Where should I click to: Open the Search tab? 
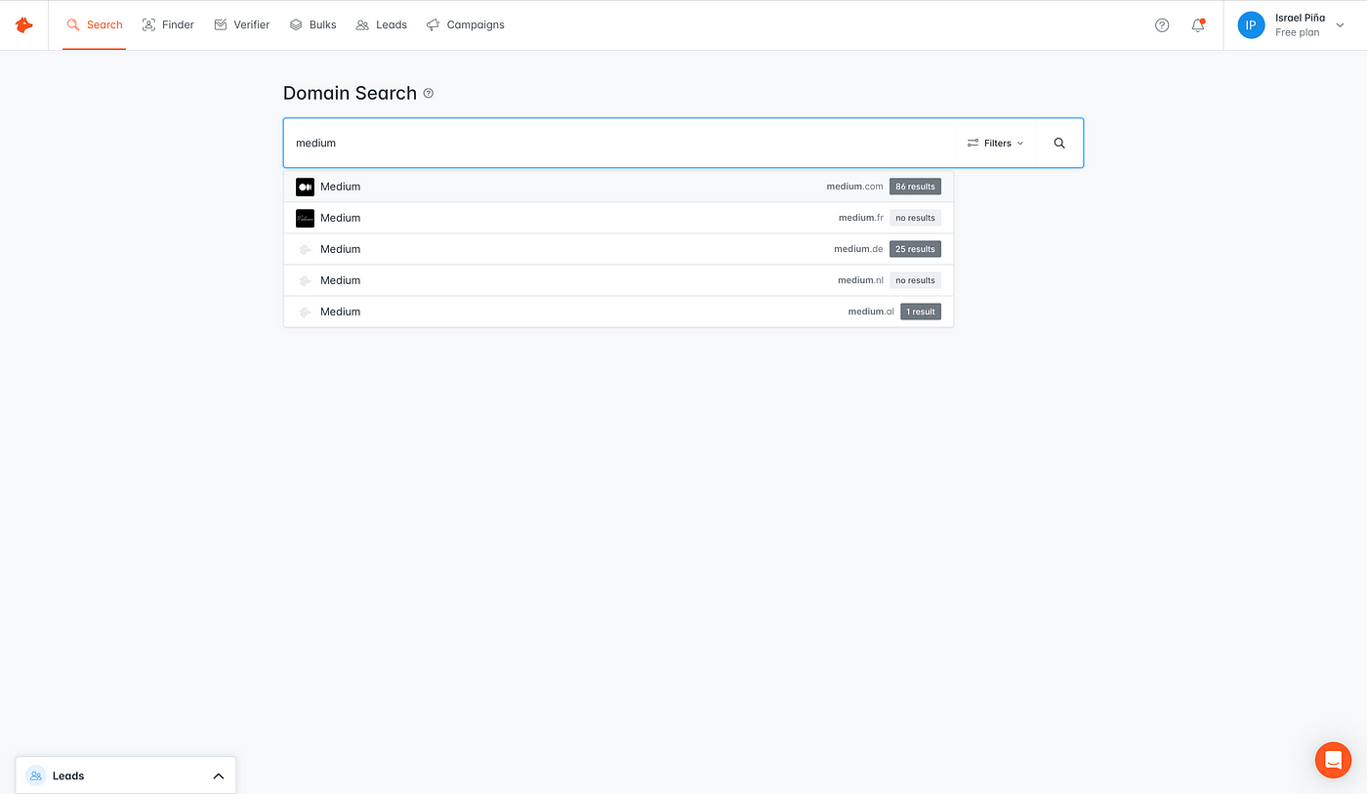coord(95,24)
